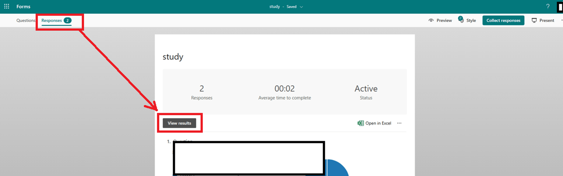Open the app launcher grid icon

[6, 6]
